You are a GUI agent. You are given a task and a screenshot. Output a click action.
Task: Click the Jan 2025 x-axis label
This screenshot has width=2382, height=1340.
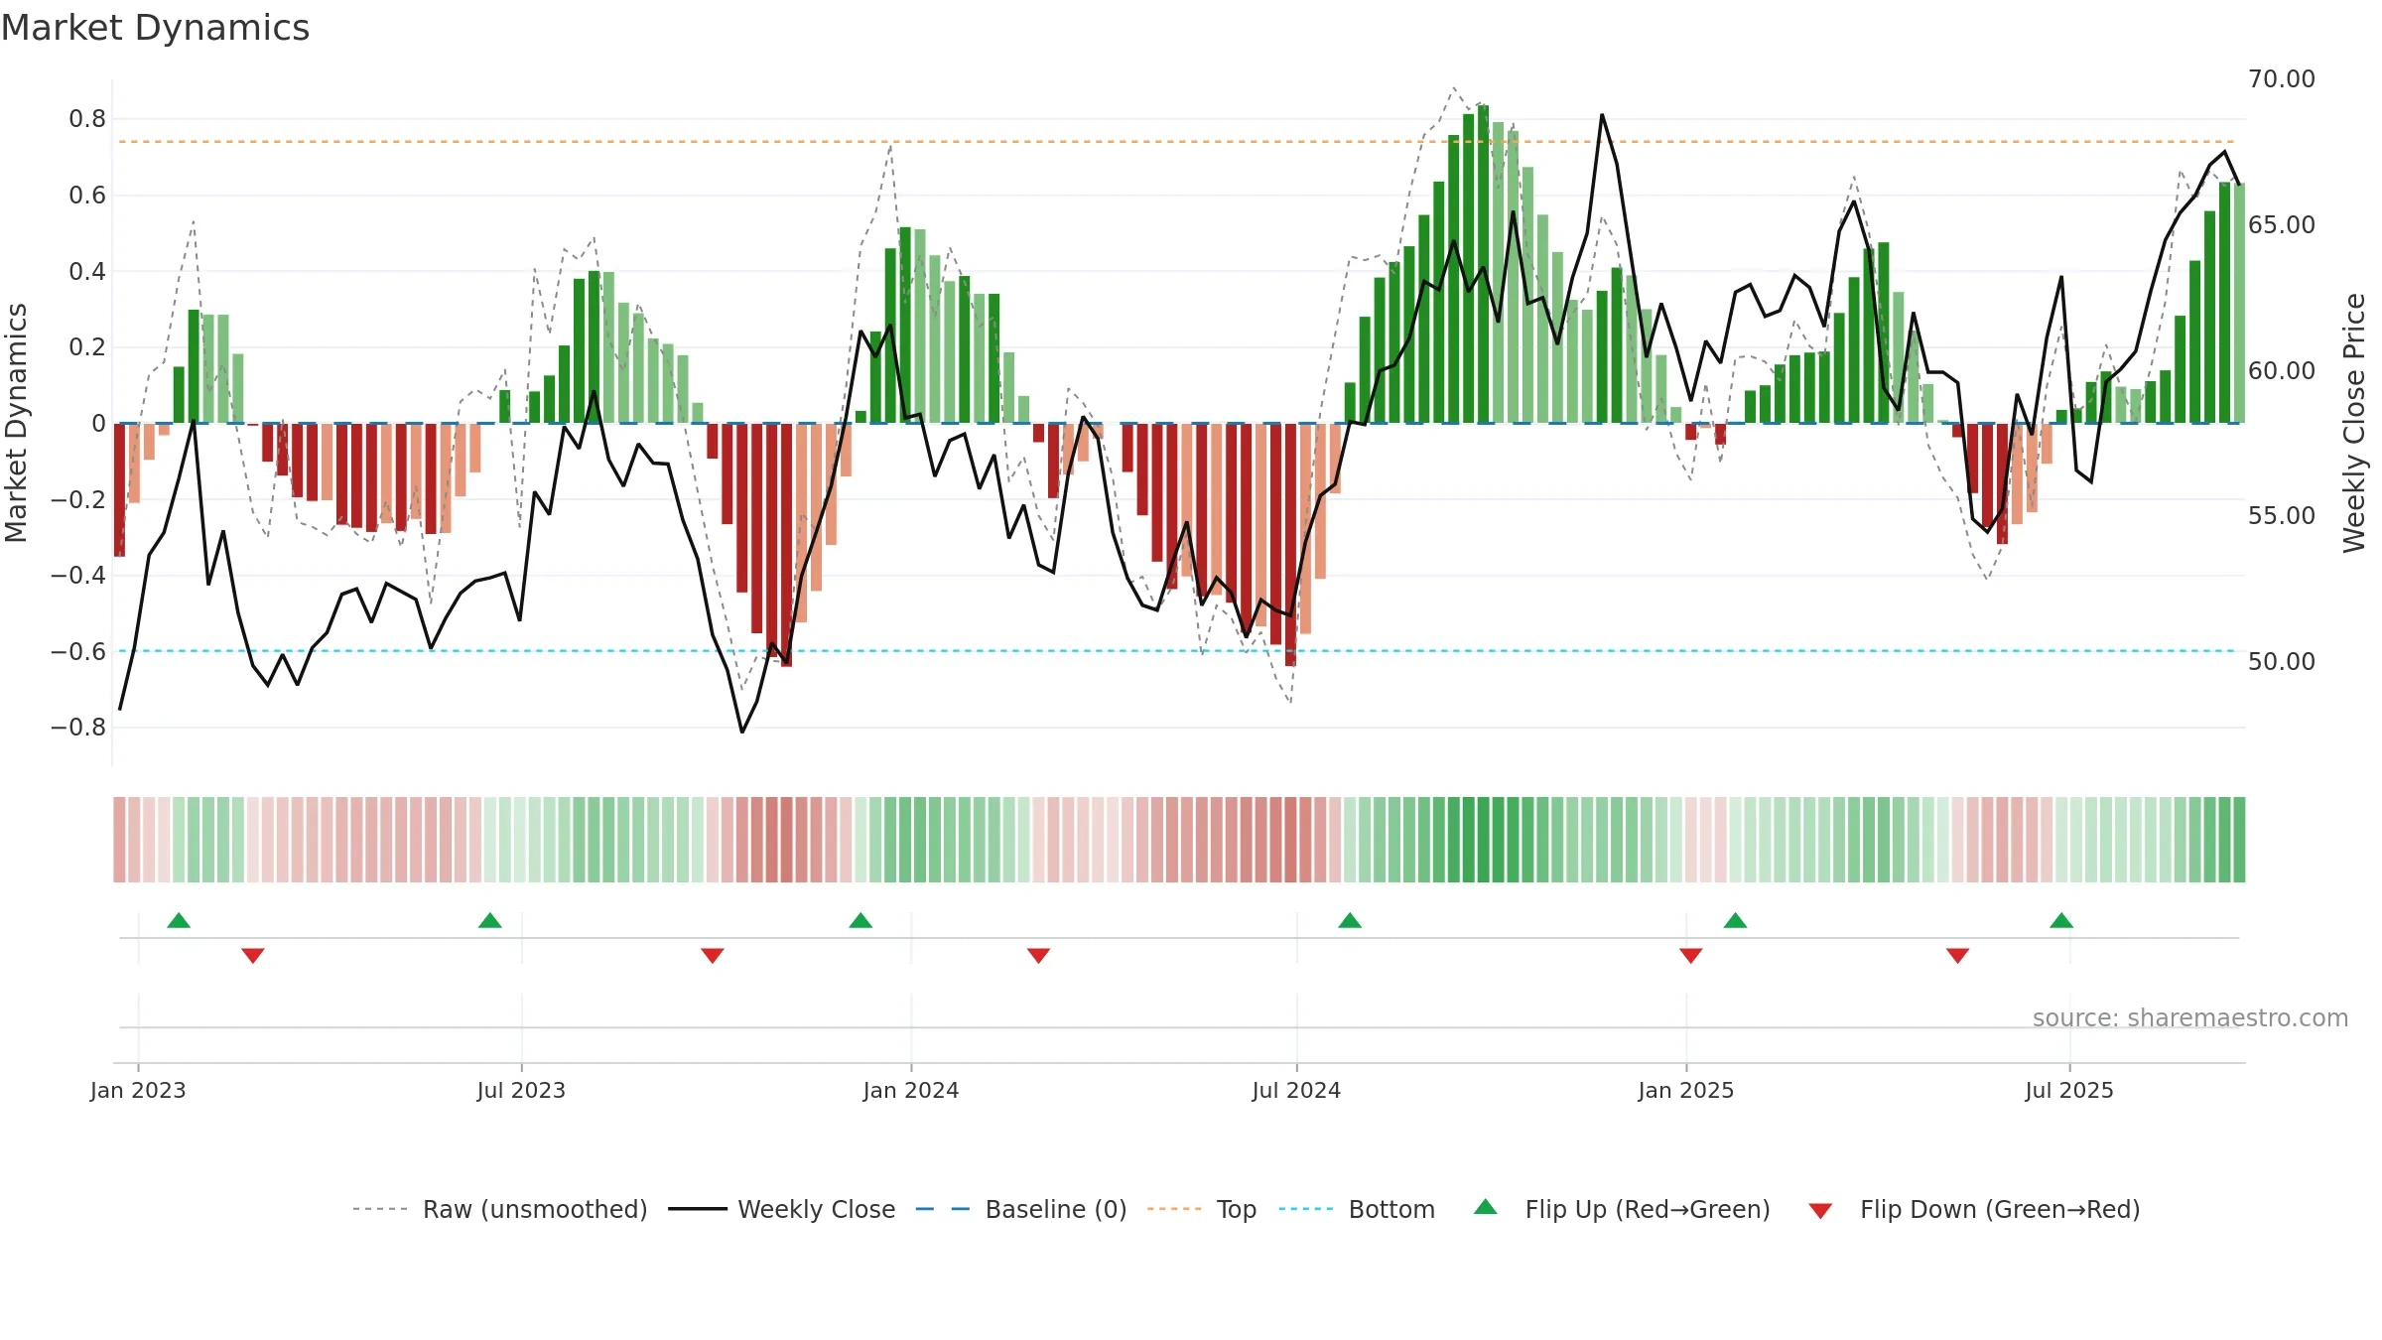click(1686, 1090)
